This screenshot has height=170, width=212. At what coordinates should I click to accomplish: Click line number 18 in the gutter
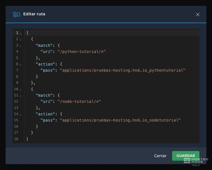[x=16, y=139]
